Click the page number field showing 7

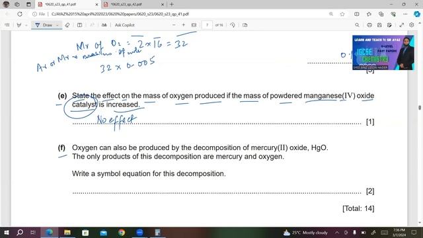207,25
